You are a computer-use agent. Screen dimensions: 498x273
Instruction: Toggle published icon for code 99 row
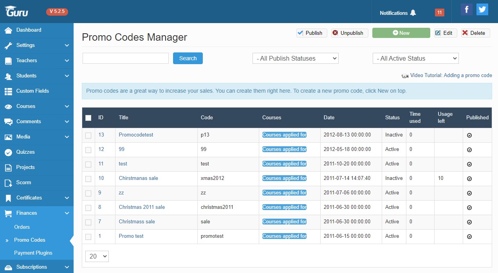[469, 150]
